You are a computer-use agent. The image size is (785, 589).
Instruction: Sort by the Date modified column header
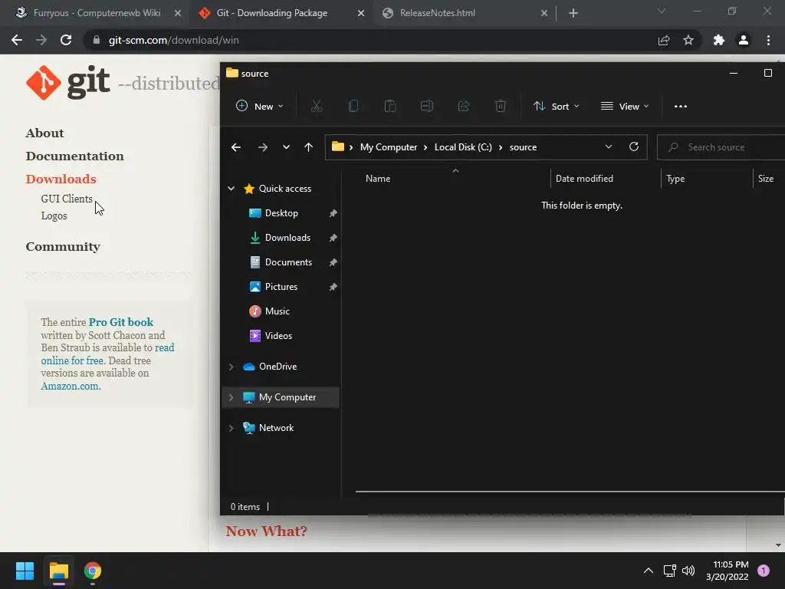tap(584, 179)
